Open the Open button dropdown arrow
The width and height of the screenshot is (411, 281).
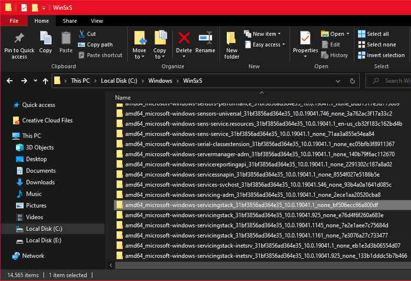coord(348,34)
